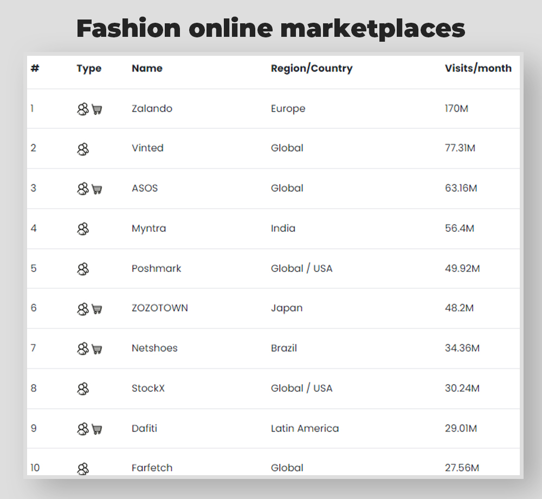542x499 pixels.
Task: Click rank number 1 in the Zalando row
Action: pos(32,108)
